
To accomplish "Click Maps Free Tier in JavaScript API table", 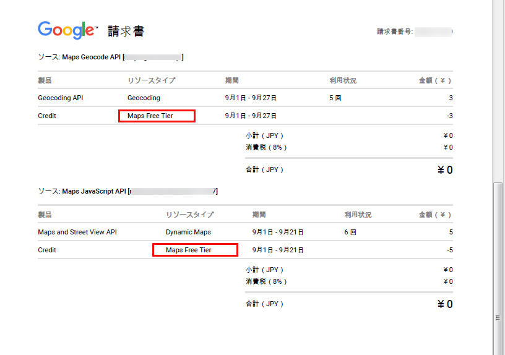I will (x=188, y=250).
